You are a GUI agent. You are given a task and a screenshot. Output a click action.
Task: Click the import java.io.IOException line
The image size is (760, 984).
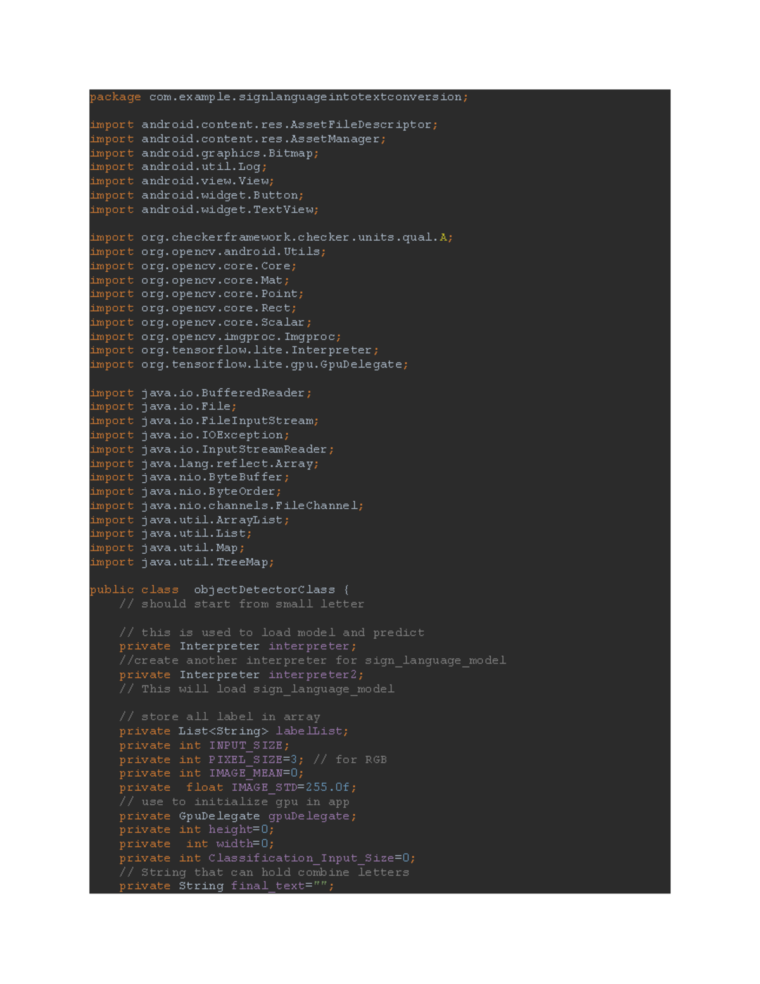coord(189,435)
